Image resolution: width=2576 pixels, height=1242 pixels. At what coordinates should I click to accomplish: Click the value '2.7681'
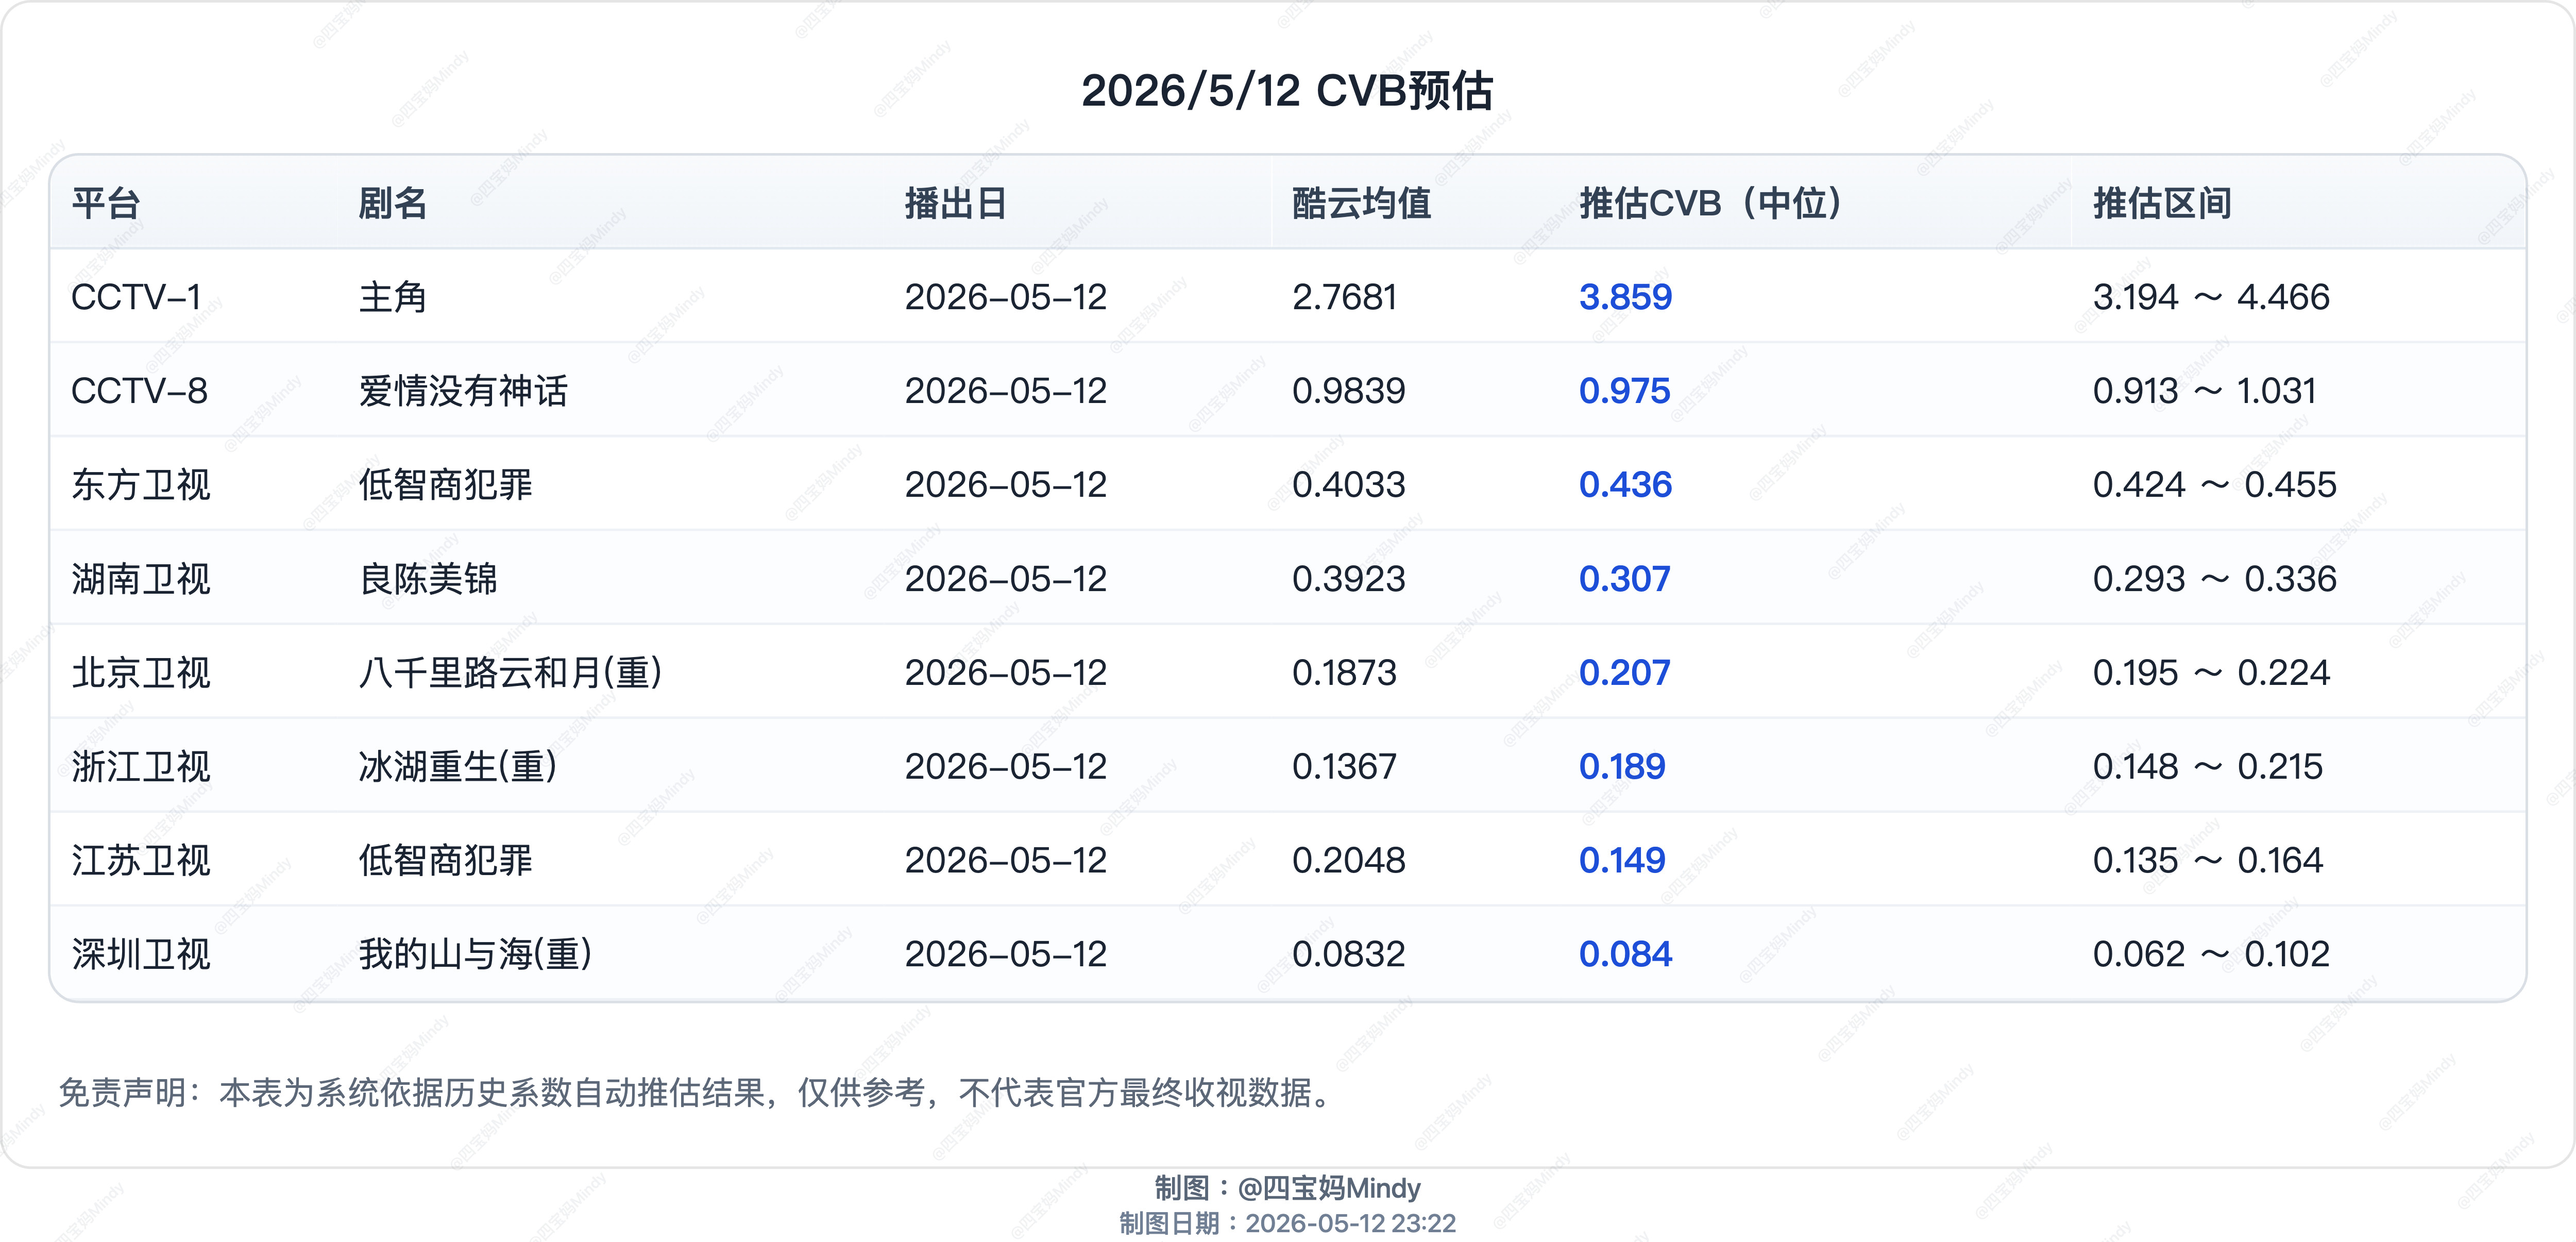[x=1344, y=297]
